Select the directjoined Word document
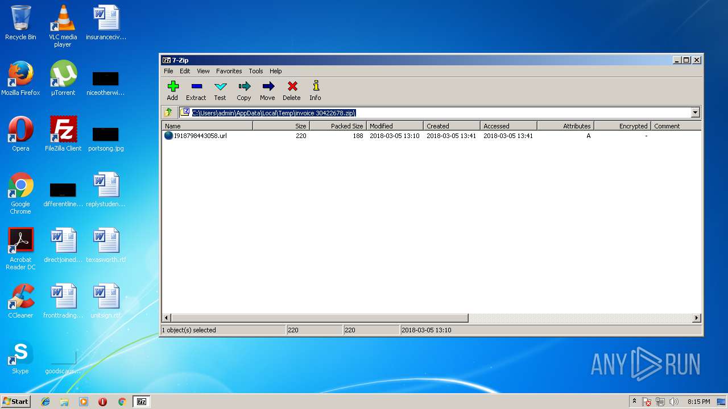 tap(63, 245)
